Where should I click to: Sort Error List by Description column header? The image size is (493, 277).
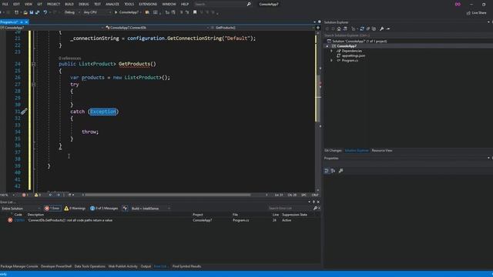pos(35,215)
